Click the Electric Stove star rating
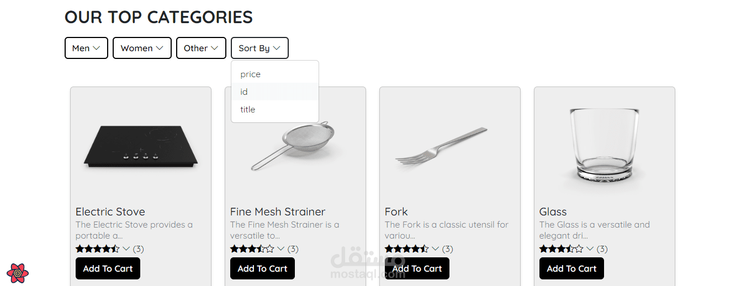Viewport: 736px width, 286px height. (98, 249)
